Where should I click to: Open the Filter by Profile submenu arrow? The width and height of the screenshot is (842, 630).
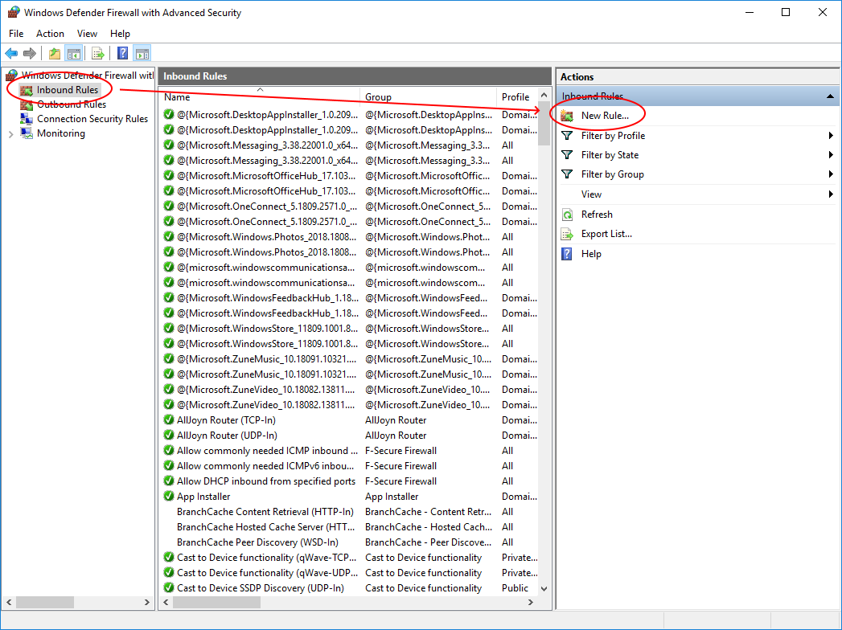click(x=831, y=136)
